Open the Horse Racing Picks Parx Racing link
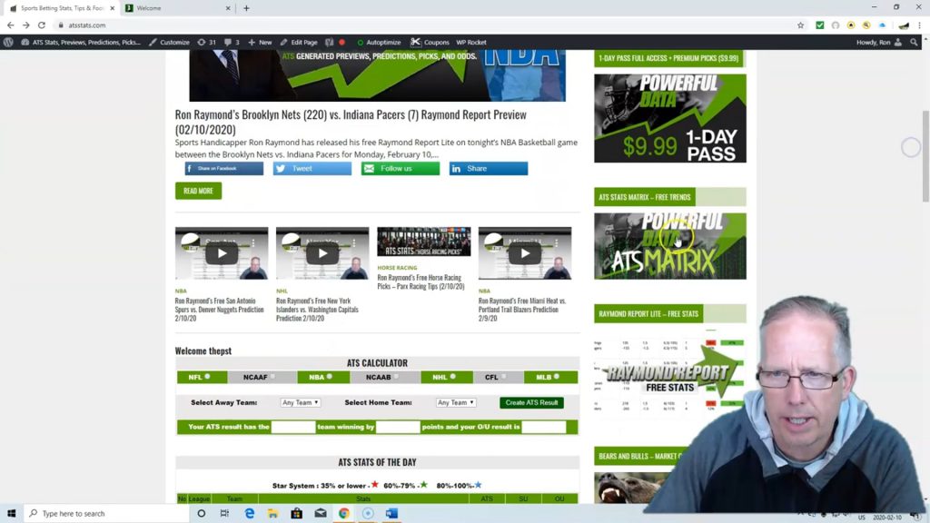This screenshot has width=930, height=523. click(x=420, y=281)
